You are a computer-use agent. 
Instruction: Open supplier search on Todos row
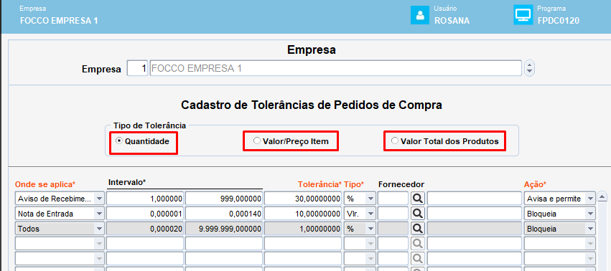418,229
